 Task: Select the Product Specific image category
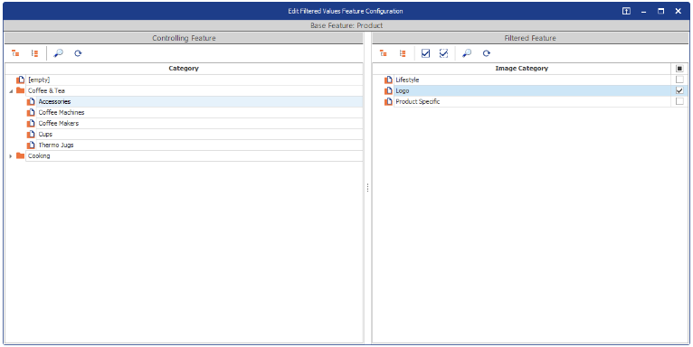point(533,101)
